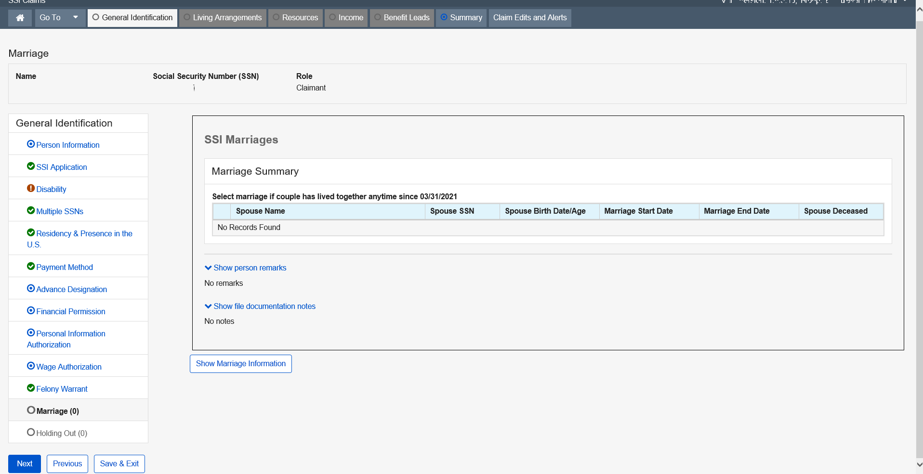Click status icon beside Wage Authorization
The height and width of the screenshot is (474, 923).
[x=31, y=366]
